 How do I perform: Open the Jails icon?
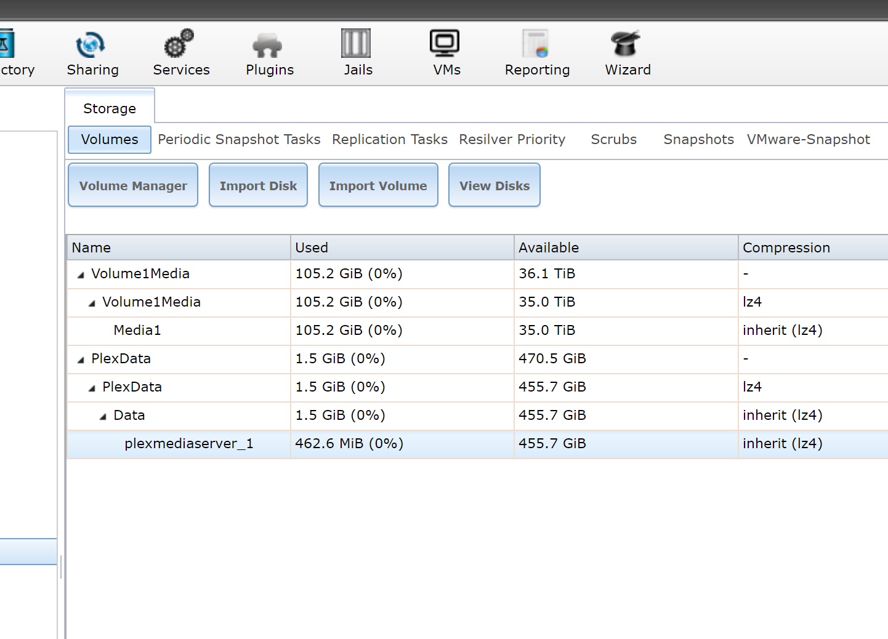357,44
